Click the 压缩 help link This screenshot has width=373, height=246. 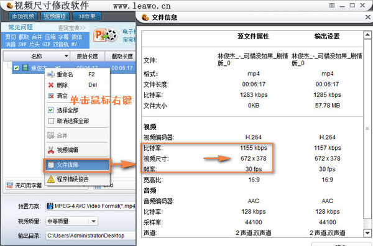point(50,37)
